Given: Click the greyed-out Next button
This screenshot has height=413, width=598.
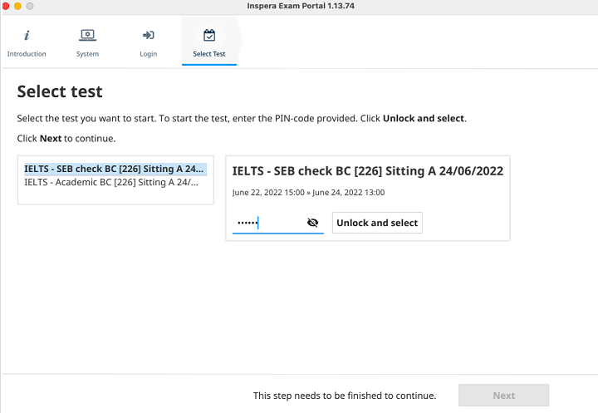Looking at the screenshot, I should pos(503,396).
